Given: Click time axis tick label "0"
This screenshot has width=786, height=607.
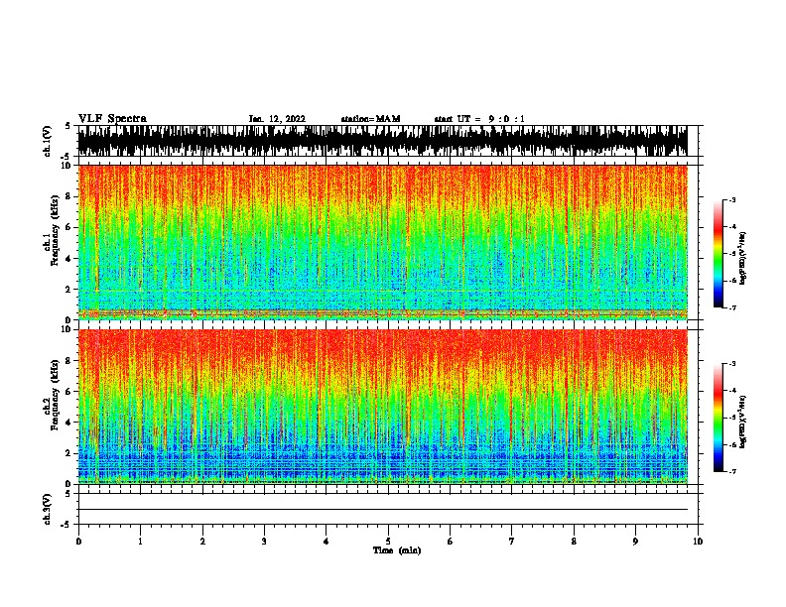Looking at the screenshot, I should point(78,542).
